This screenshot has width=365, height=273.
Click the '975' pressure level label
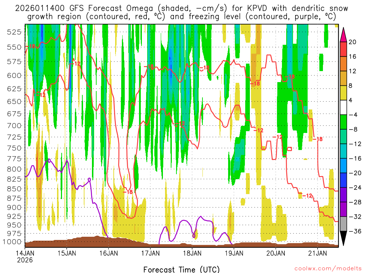point(14,233)
